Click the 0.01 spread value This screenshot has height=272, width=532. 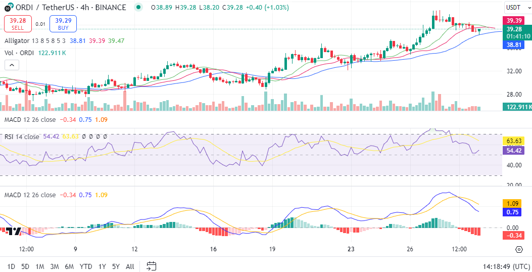[x=40, y=24]
